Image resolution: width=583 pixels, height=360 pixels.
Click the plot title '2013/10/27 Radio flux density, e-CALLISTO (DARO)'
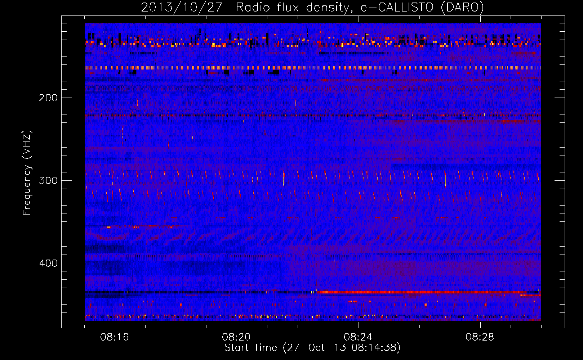[312, 7]
